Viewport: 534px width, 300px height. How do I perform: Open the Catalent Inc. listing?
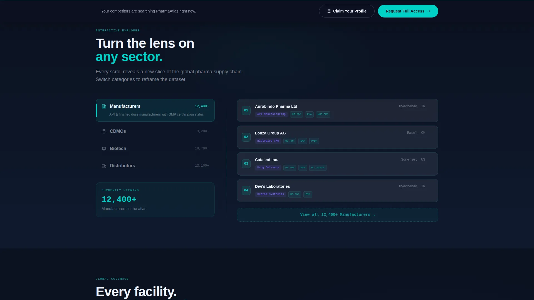[337, 164]
